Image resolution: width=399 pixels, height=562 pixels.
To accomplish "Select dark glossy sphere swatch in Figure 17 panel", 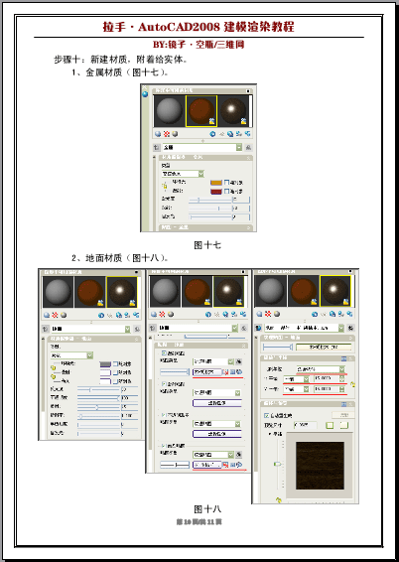I will click(x=233, y=111).
